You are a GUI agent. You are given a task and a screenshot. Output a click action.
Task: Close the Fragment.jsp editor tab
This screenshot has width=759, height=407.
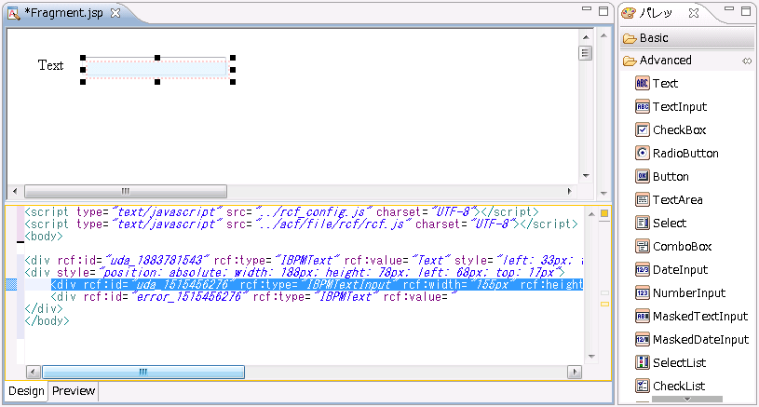click(115, 13)
